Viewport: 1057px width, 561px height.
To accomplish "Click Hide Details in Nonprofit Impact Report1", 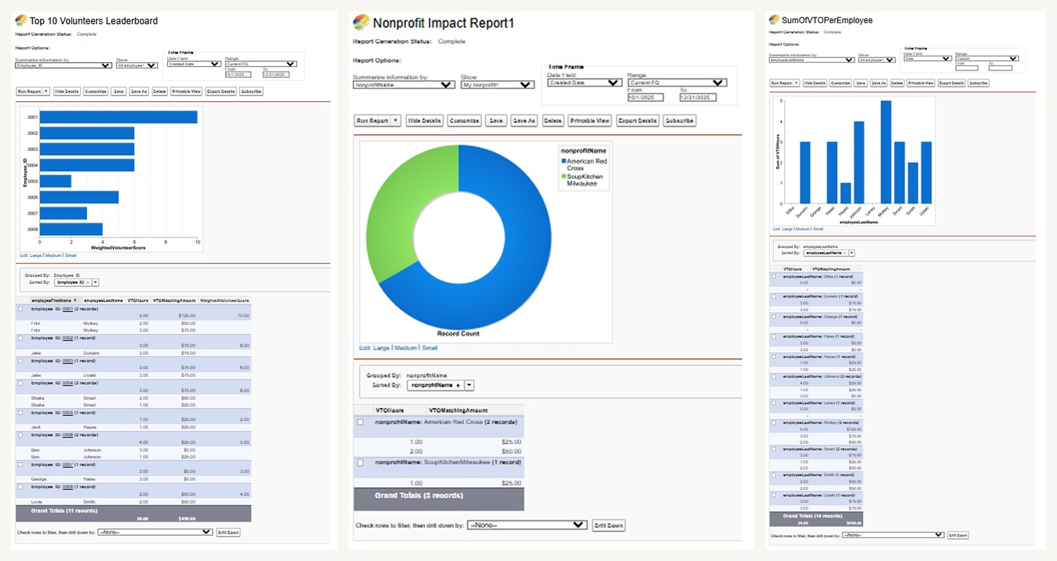I will pos(423,121).
